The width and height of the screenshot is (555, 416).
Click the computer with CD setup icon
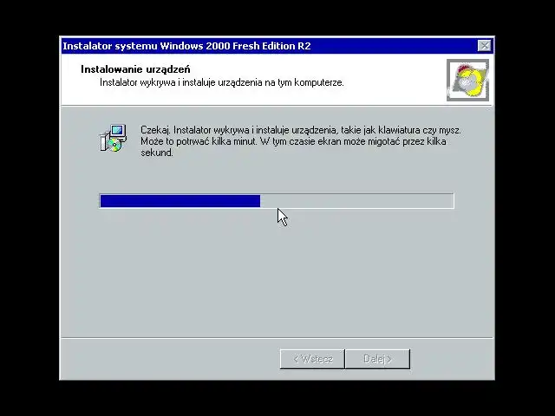[x=114, y=138]
